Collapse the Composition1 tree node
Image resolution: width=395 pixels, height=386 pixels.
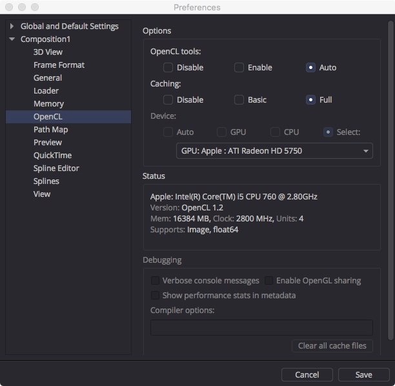[x=12, y=39]
